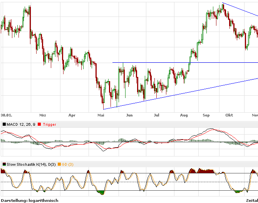Click the Jul month axis label
The height and width of the screenshot is (203, 258).
coord(157,115)
